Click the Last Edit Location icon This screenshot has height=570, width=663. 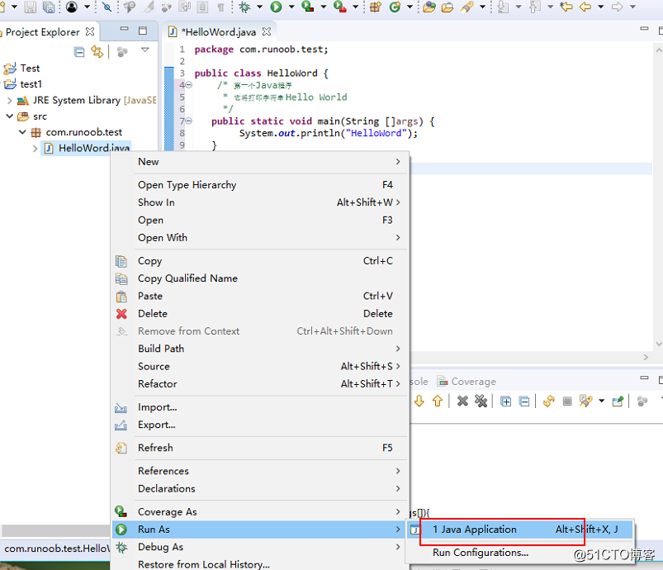[566, 7]
